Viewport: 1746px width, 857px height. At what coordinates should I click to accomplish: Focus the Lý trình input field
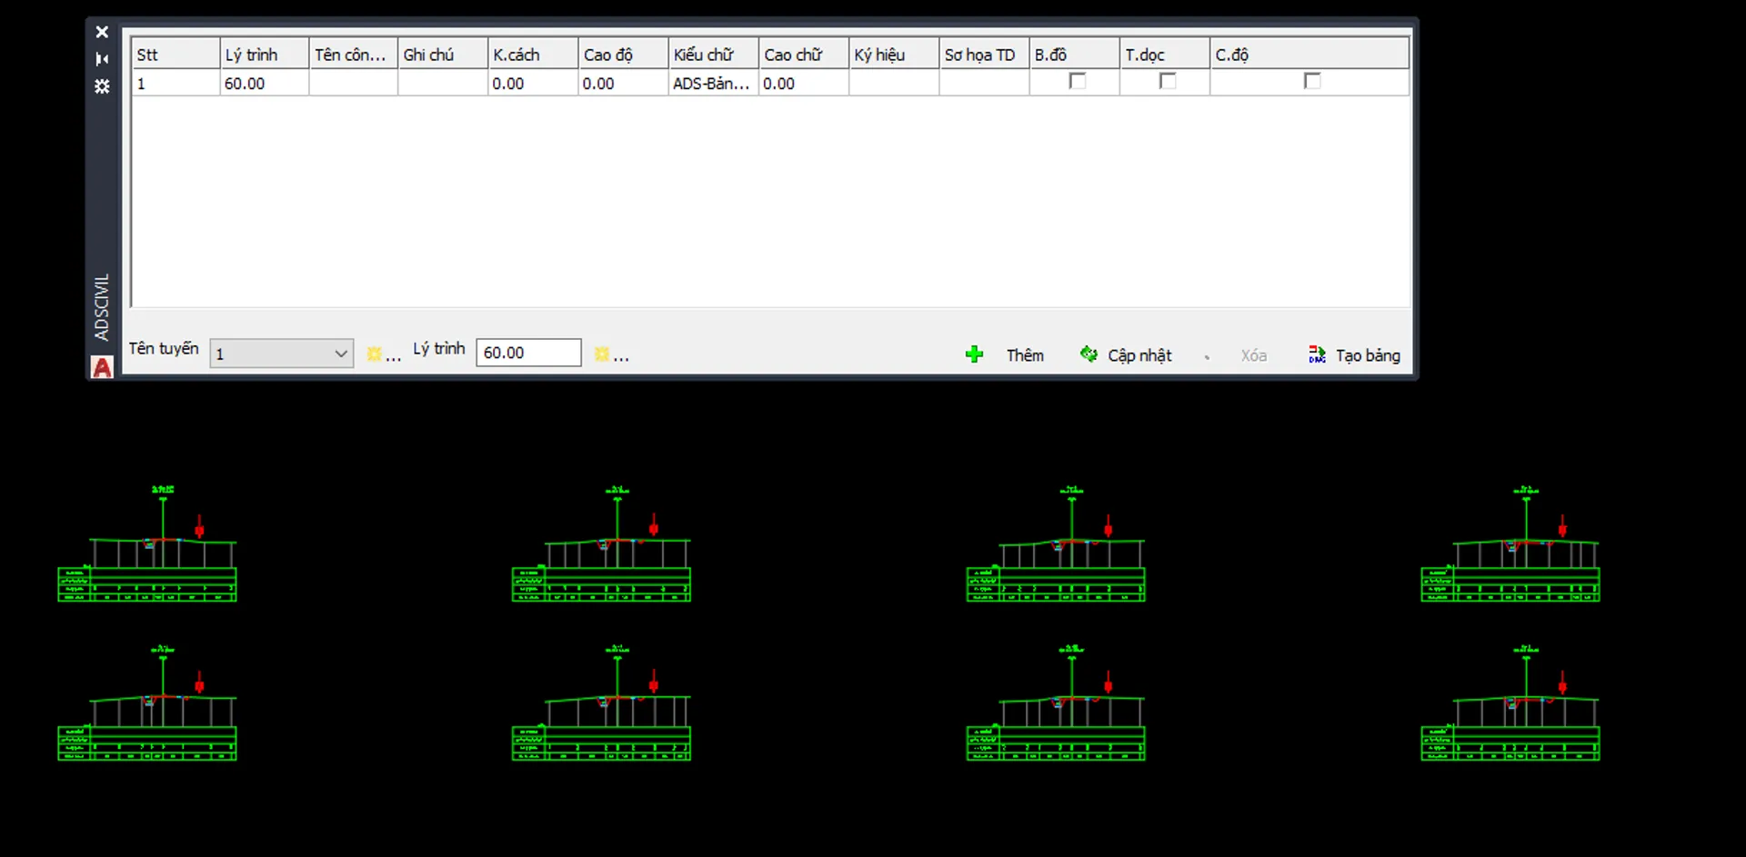[x=528, y=353]
